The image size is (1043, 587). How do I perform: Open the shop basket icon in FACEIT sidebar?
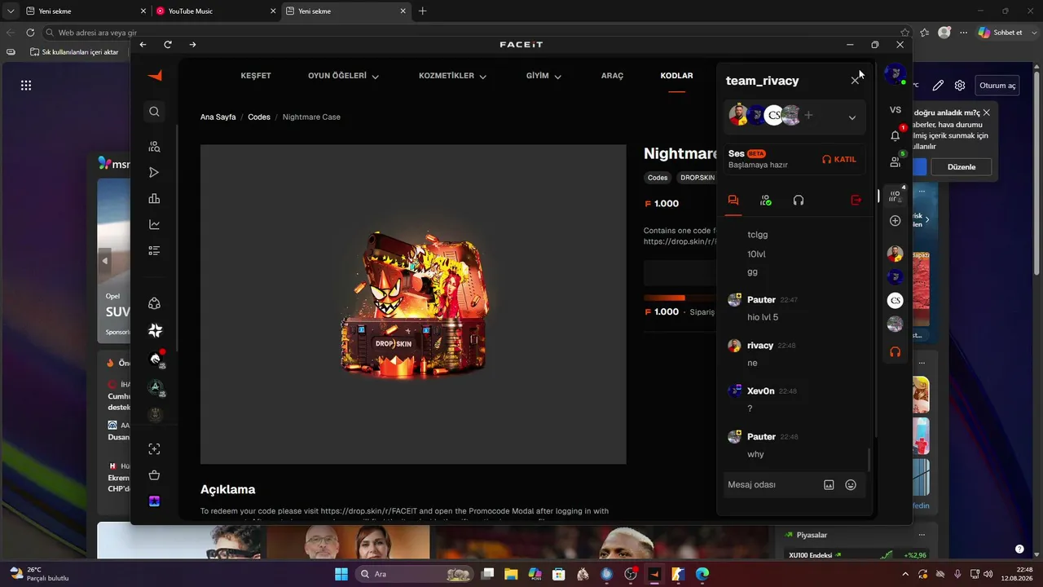[x=155, y=475]
